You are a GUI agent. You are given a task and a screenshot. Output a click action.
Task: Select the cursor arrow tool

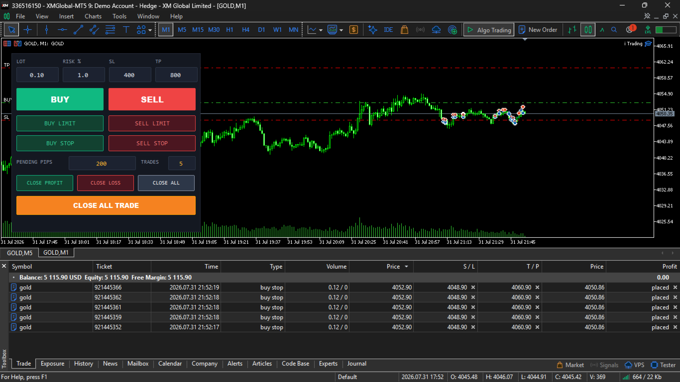click(11, 30)
